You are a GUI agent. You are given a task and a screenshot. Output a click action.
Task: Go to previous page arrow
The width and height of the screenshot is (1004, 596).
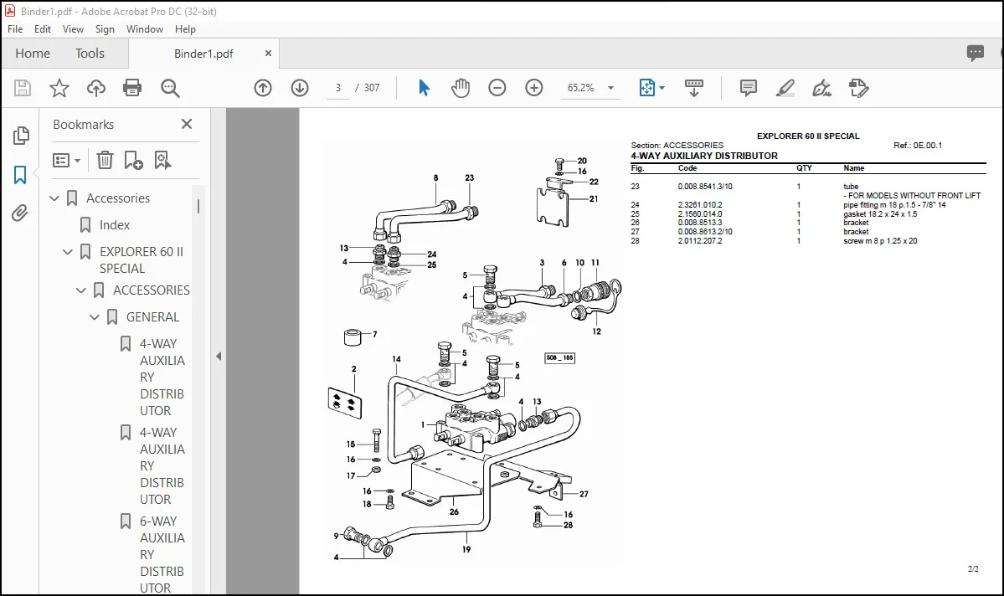(263, 88)
